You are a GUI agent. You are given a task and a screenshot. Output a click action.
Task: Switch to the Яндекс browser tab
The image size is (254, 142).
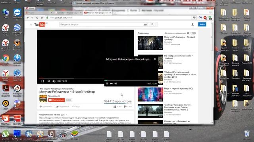tap(39, 13)
